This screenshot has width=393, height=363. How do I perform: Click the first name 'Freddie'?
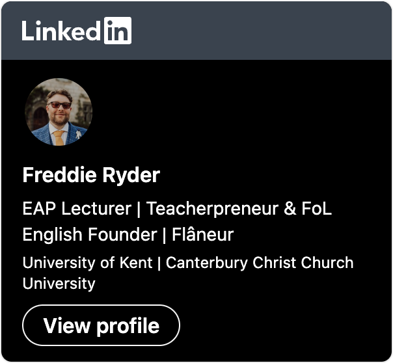pos(59,175)
